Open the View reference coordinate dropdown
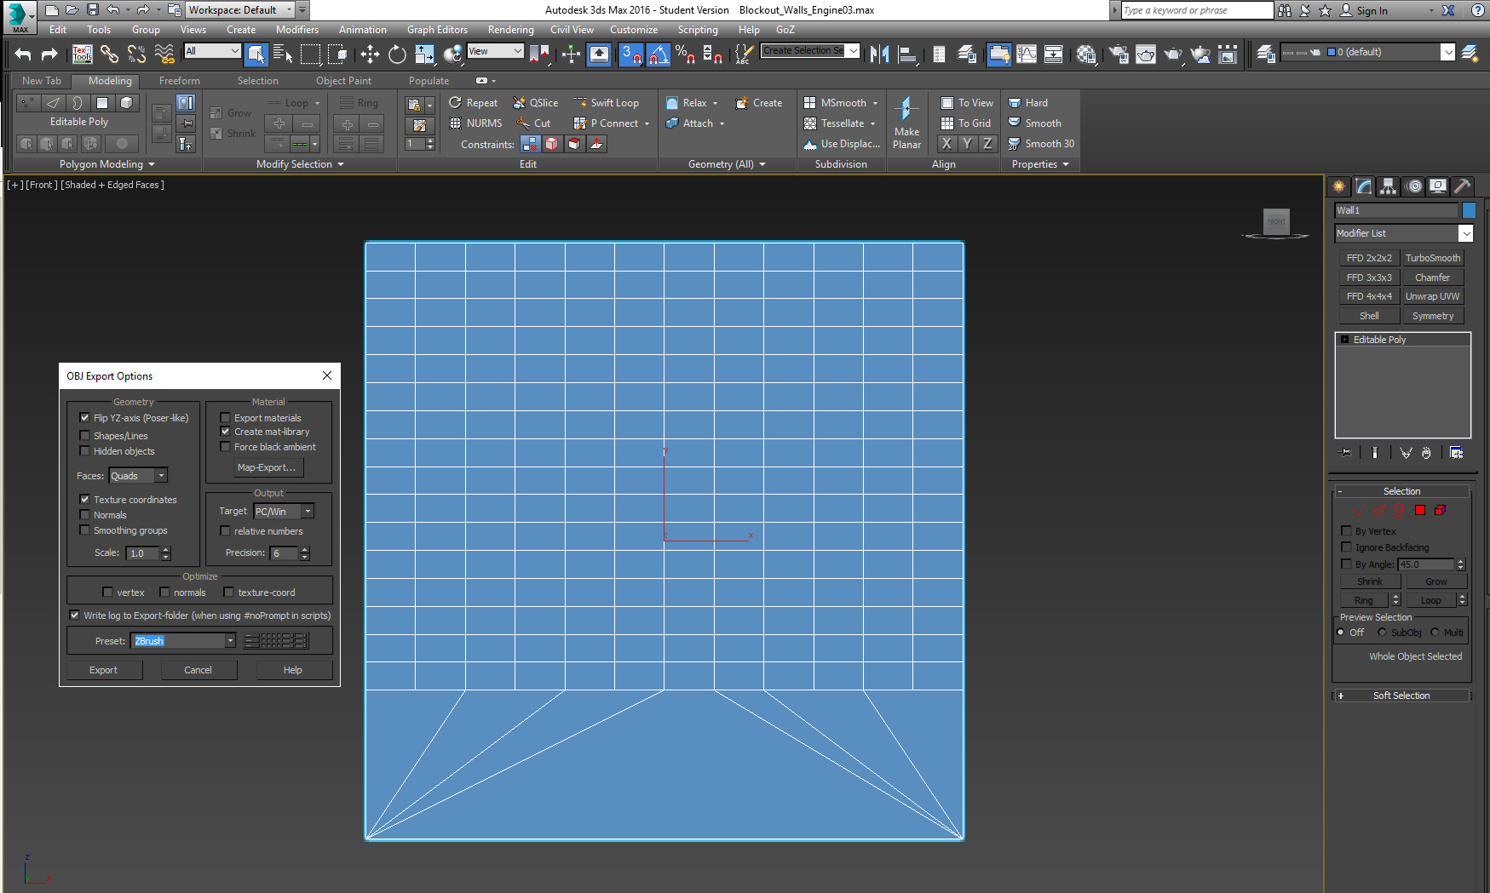 click(495, 51)
